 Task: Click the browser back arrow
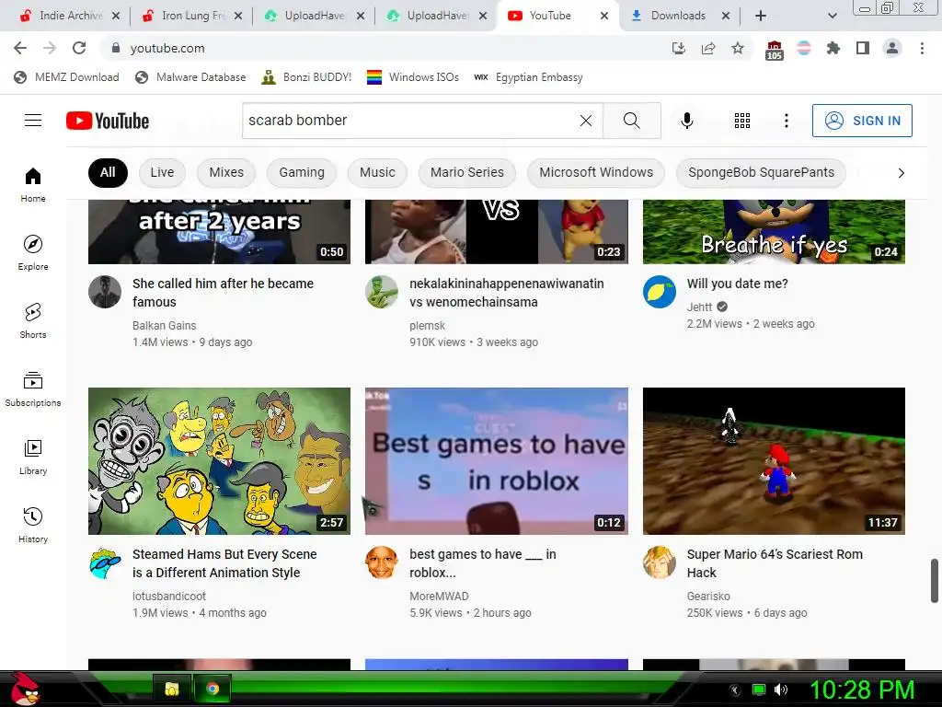coord(20,48)
